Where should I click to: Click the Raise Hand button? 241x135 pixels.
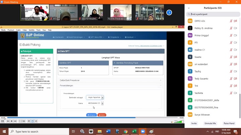click(x=229, y=123)
